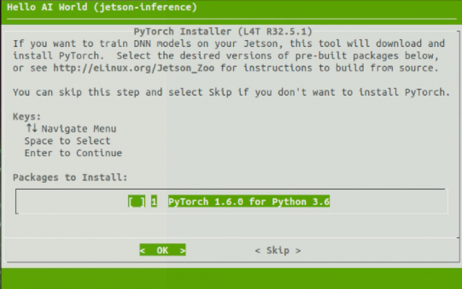Screen dimensions: 462x289
Task: Click the 'You can skip this step' sentence
Action: (229, 92)
